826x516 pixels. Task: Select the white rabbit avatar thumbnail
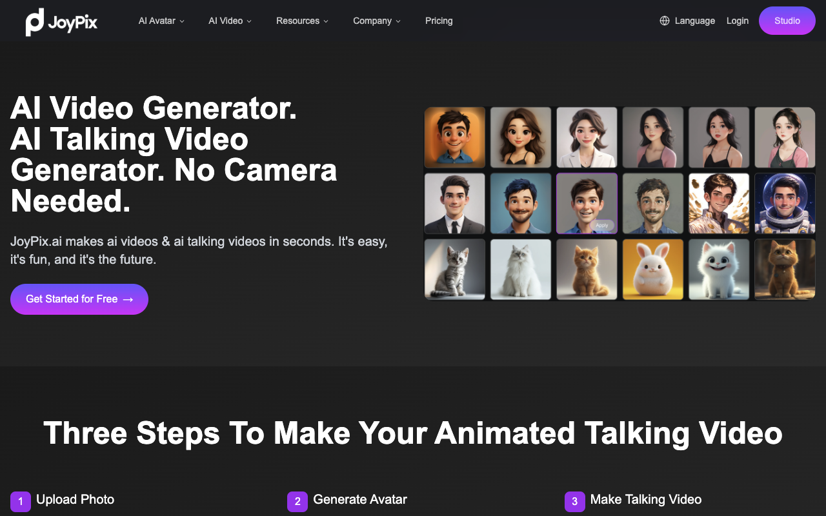coord(652,269)
